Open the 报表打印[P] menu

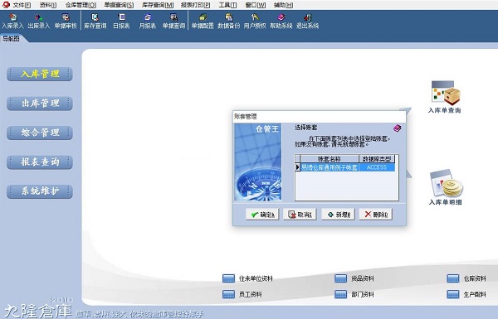click(x=196, y=5)
